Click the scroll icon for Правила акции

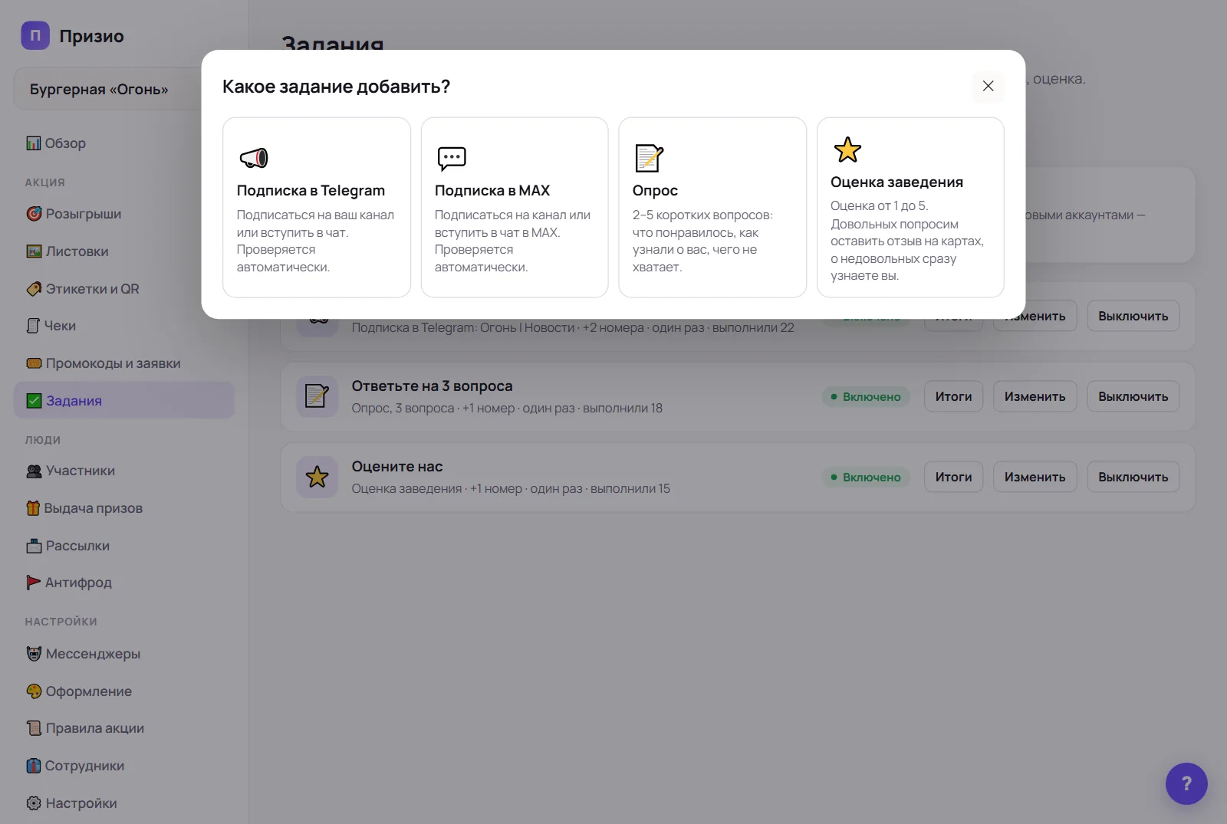[34, 728]
